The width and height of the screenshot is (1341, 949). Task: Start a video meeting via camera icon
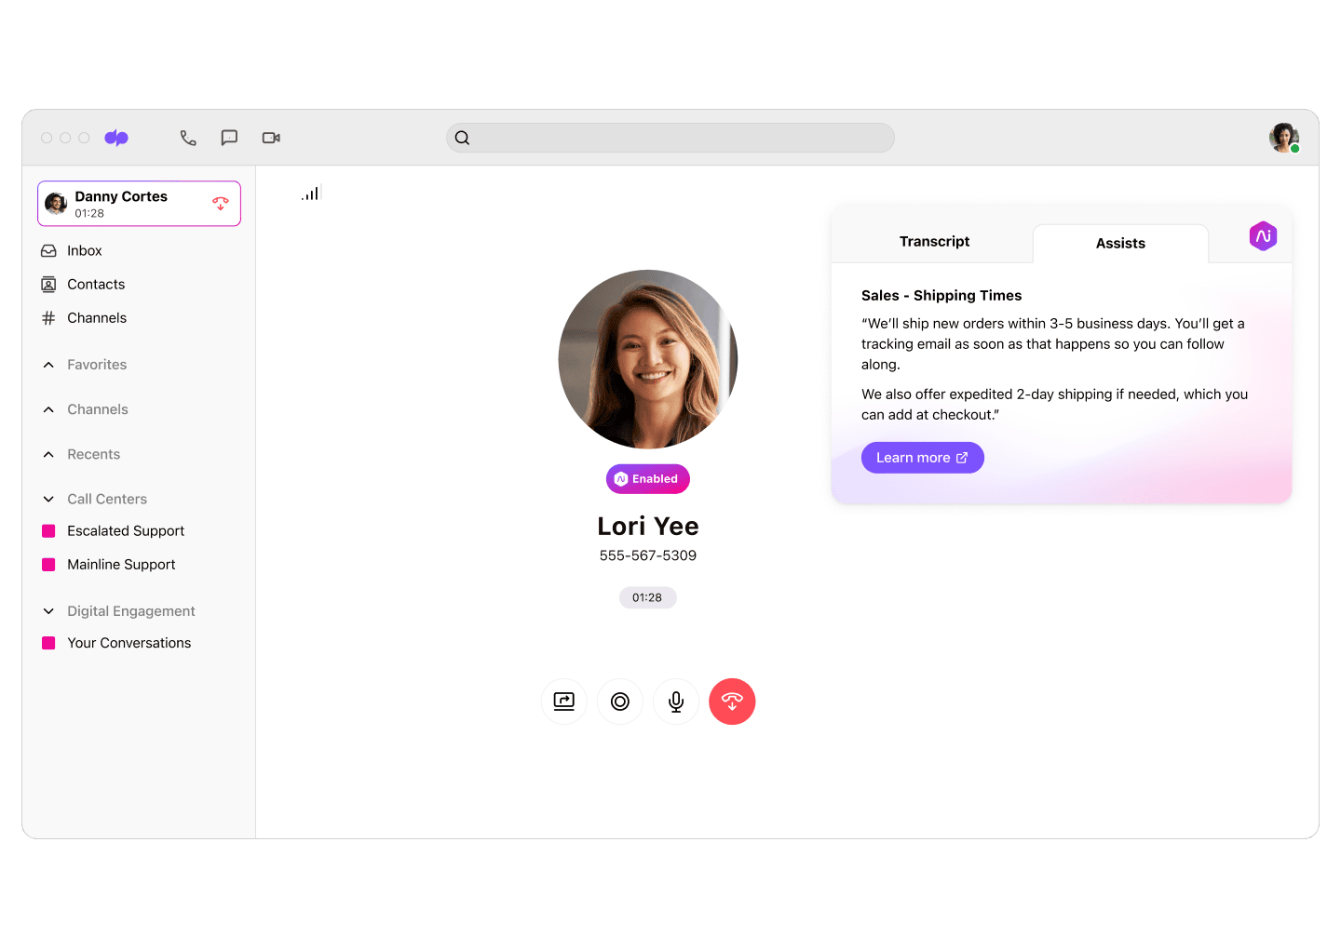tap(271, 138)
